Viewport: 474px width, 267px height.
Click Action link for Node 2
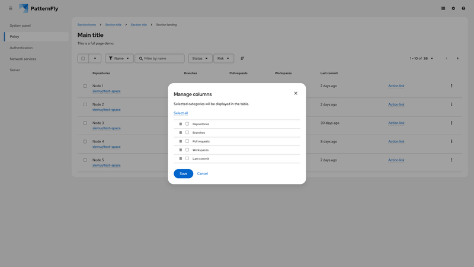[396, 104]
